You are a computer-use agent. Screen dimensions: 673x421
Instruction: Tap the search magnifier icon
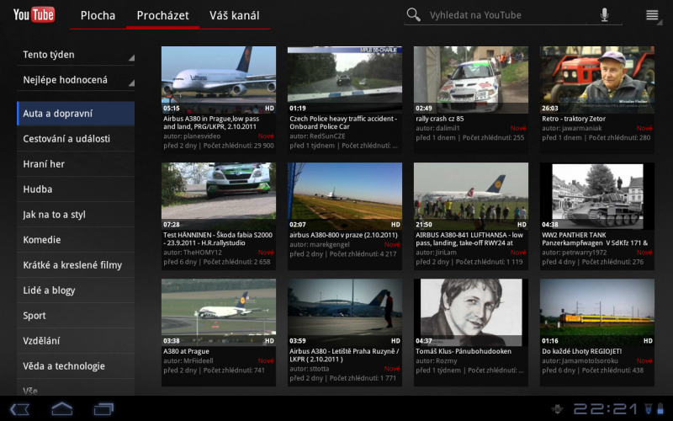[413, 15]
